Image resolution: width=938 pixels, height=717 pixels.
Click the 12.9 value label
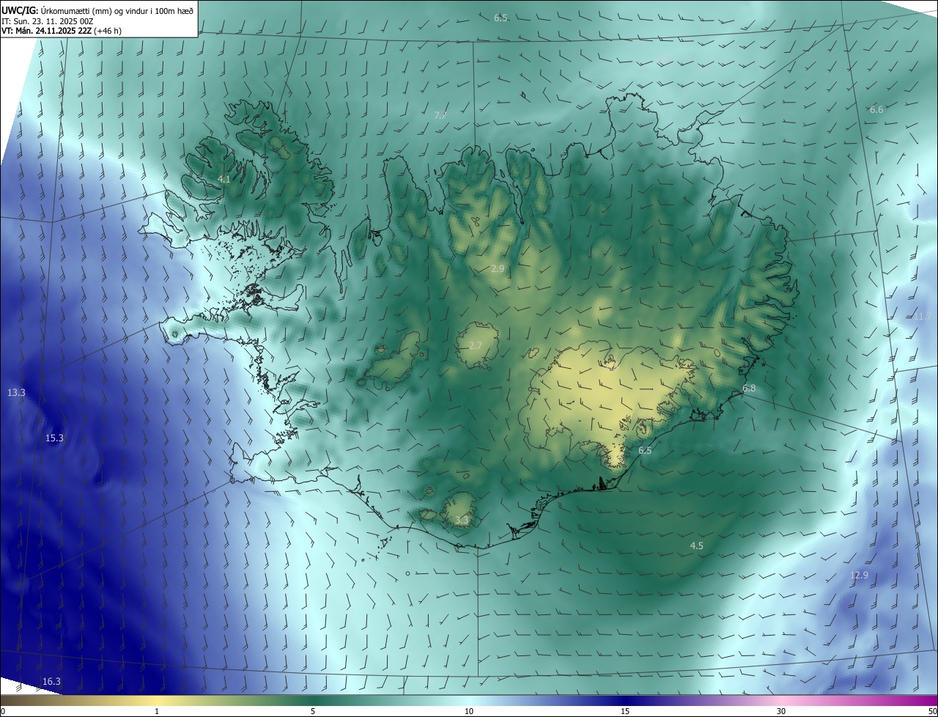[x=859, y=576]
